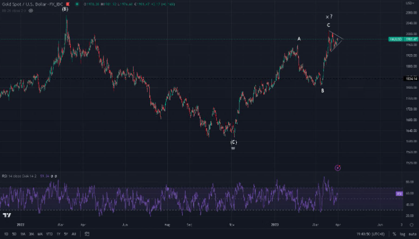Show All time range data
This screenshot has width=419, height=239.
tap(74, 234)
